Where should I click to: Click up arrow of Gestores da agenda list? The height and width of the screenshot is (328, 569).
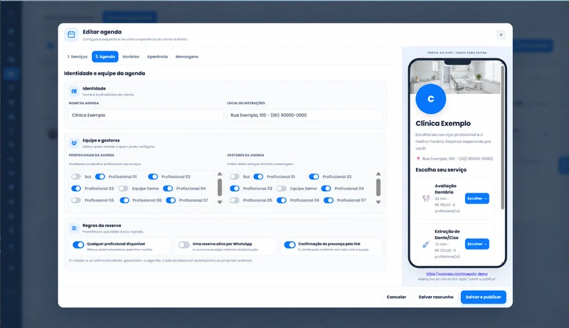pyautogui.click(x=378, y=174)
